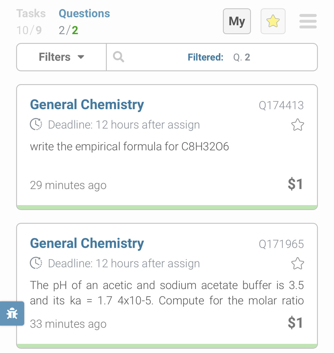Toggle the yellow star favorites filter
This screenshot has width=334, height=353.
pyautogui.click(x=273, y=21)
